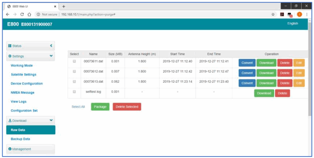Click the browser address bar URL
Screen dimensions: 314x158
pos(88,14)
